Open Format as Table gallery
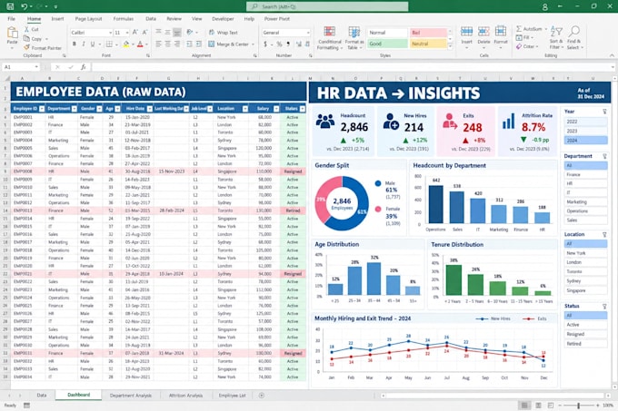 (x=354, y=38)
